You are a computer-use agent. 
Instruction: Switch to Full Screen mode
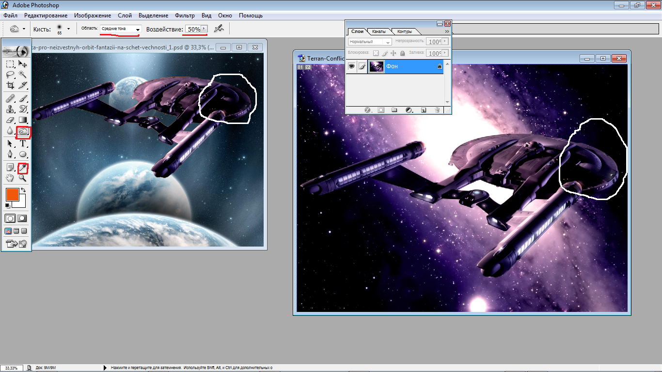coord(24,231)
